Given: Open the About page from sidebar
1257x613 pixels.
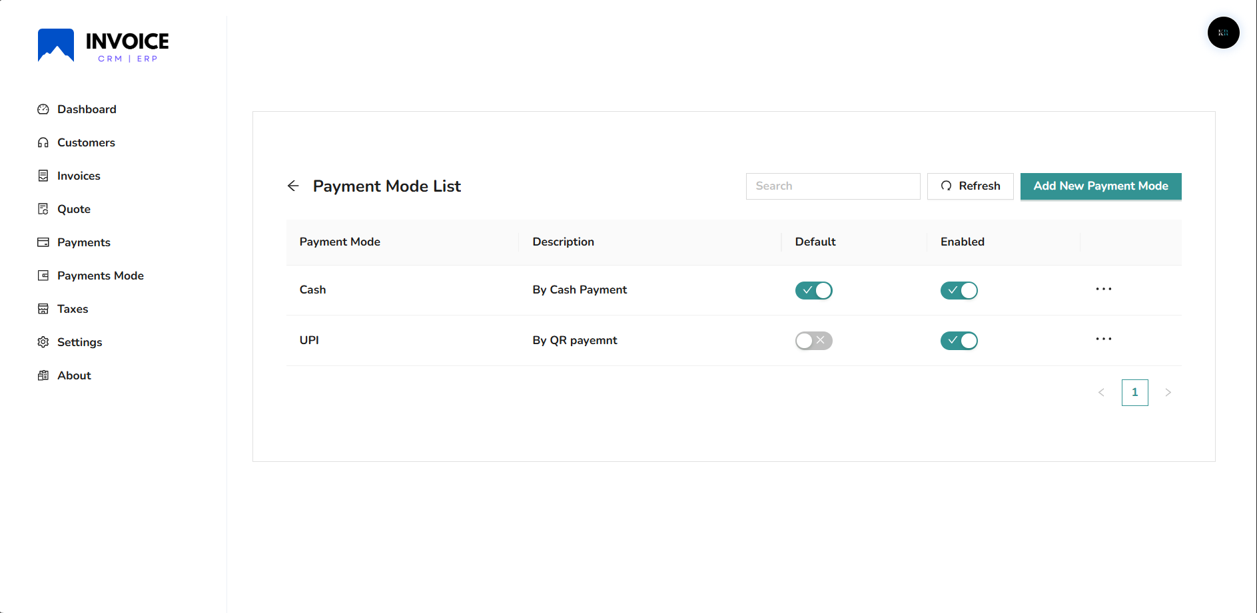Looking at the screenshot, I should (x=74, y=375).
